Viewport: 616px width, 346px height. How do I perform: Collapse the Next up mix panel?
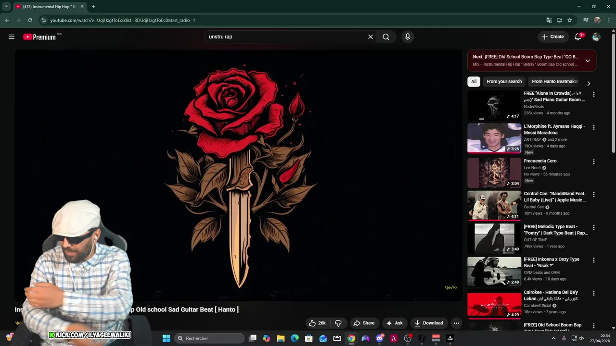tap(588, 61)
